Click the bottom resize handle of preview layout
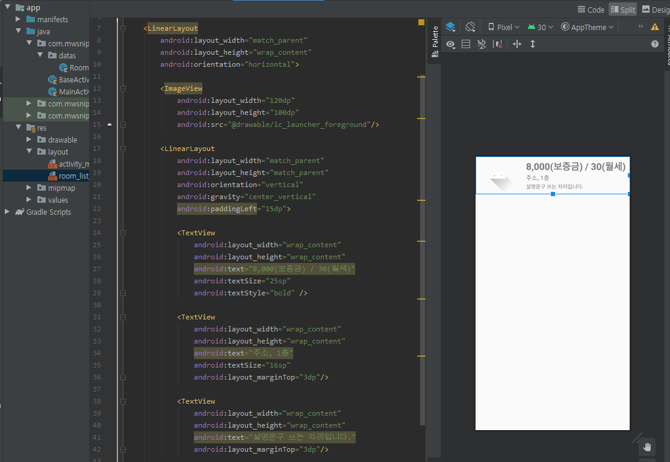Screen dimensions: 670x462 click(553, 194)
